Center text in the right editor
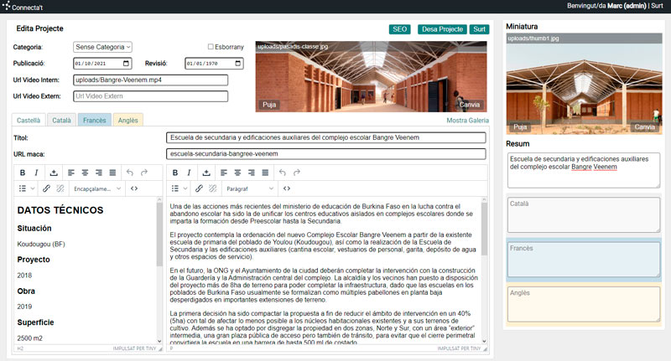 [x=237, y=173]
